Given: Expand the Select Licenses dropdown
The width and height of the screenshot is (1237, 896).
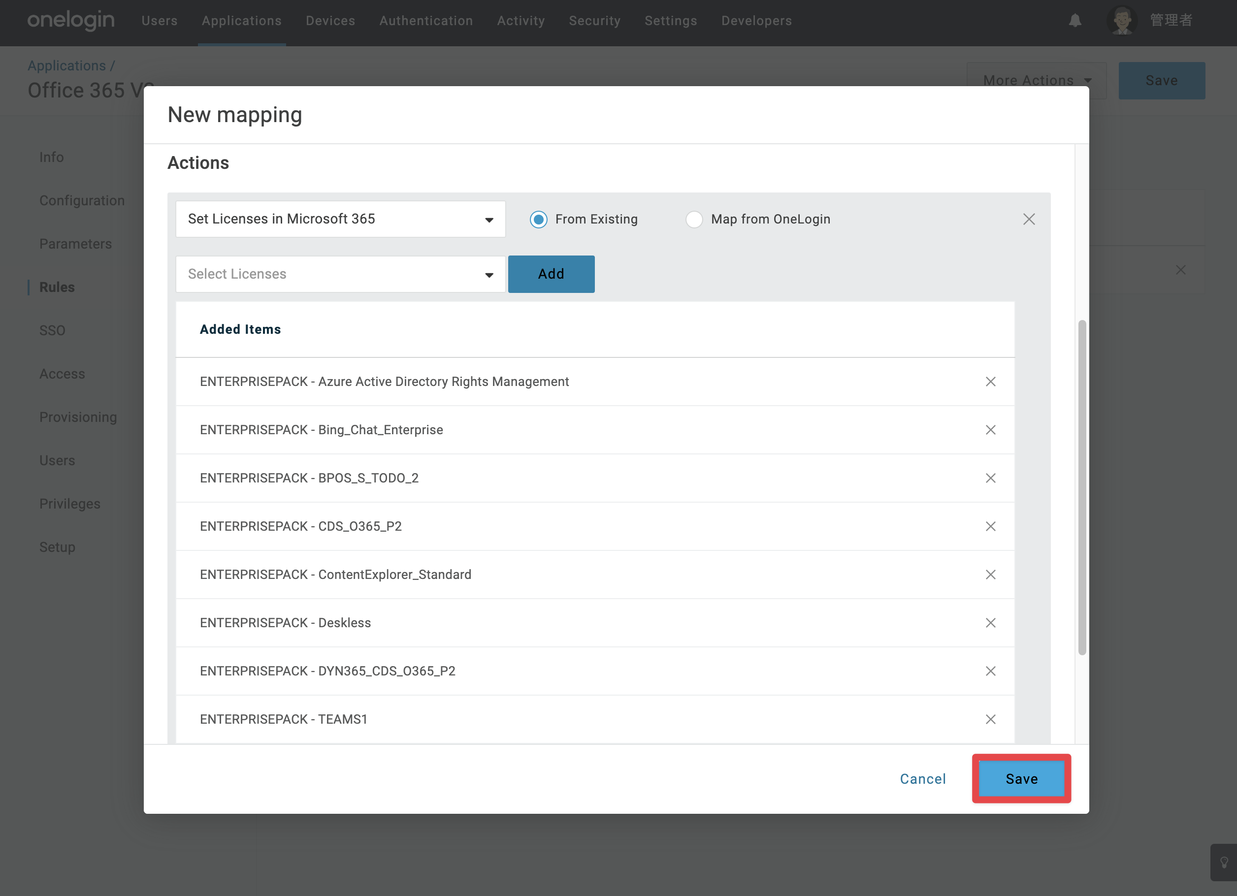Looking at the screenshot, I should 340,274.
